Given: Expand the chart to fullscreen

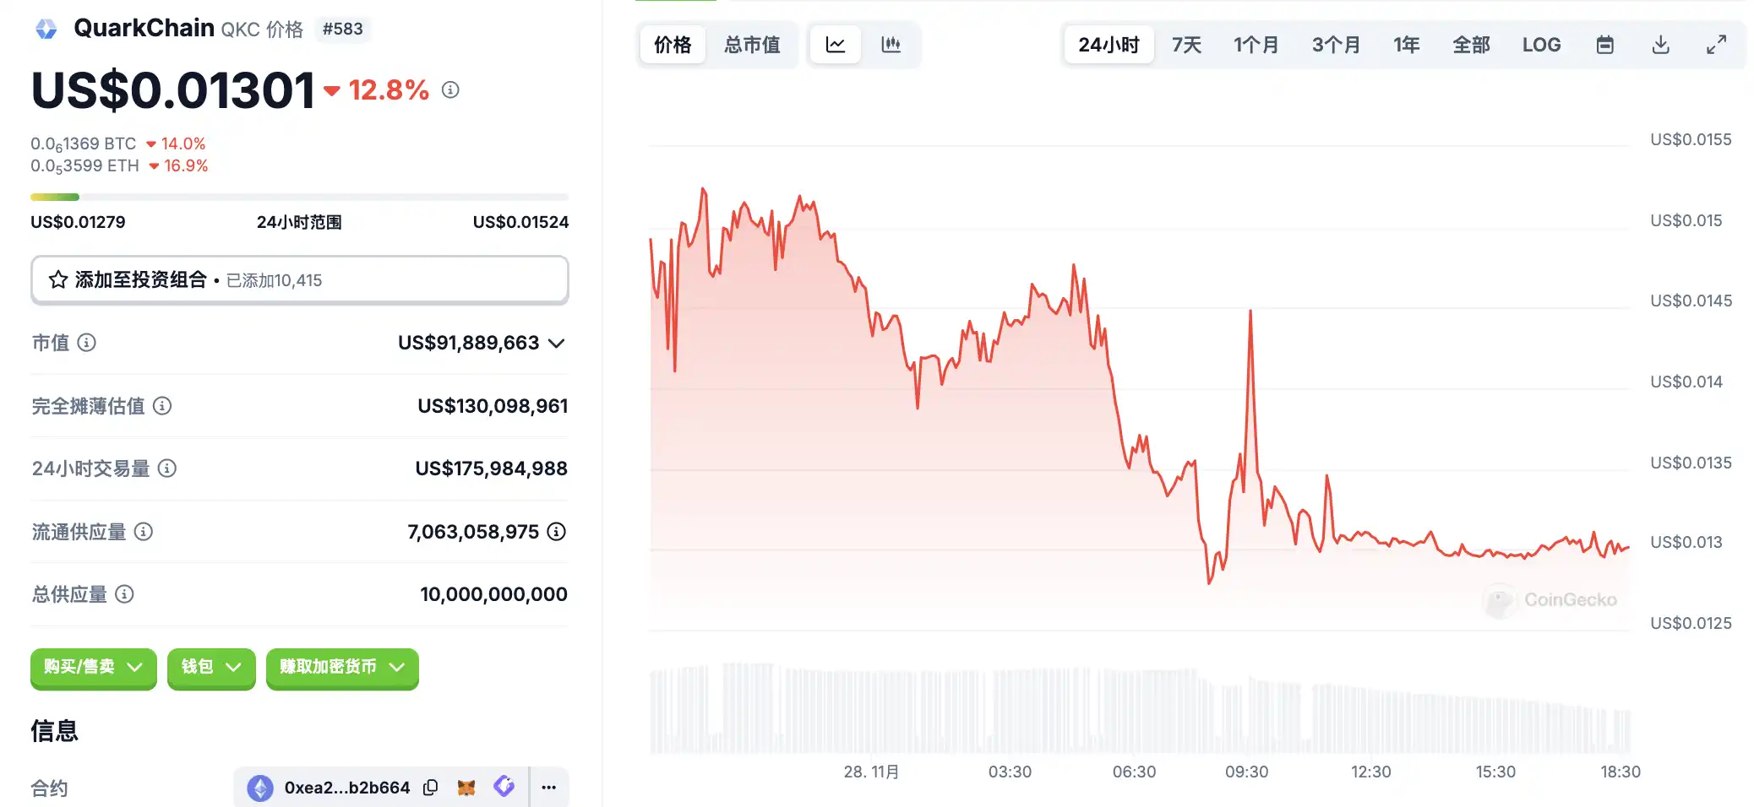Looking at the screenshot, I should tap(1716, 45).
